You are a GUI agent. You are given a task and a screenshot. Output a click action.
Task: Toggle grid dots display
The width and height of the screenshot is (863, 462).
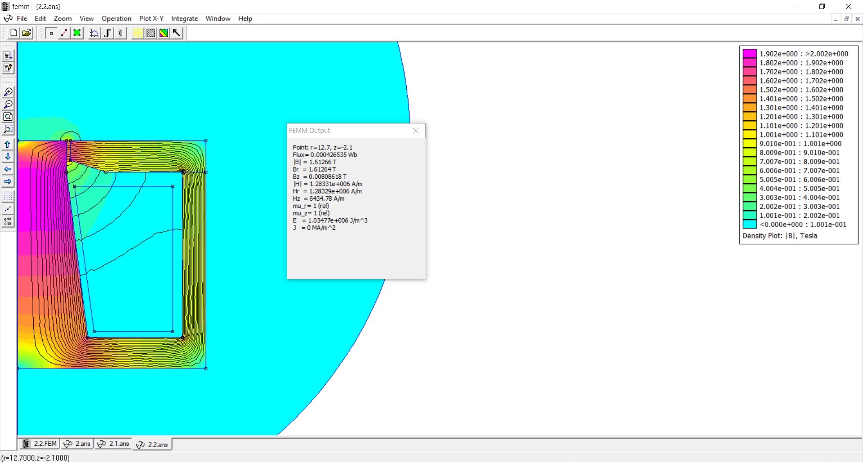[x=8, y=197]
